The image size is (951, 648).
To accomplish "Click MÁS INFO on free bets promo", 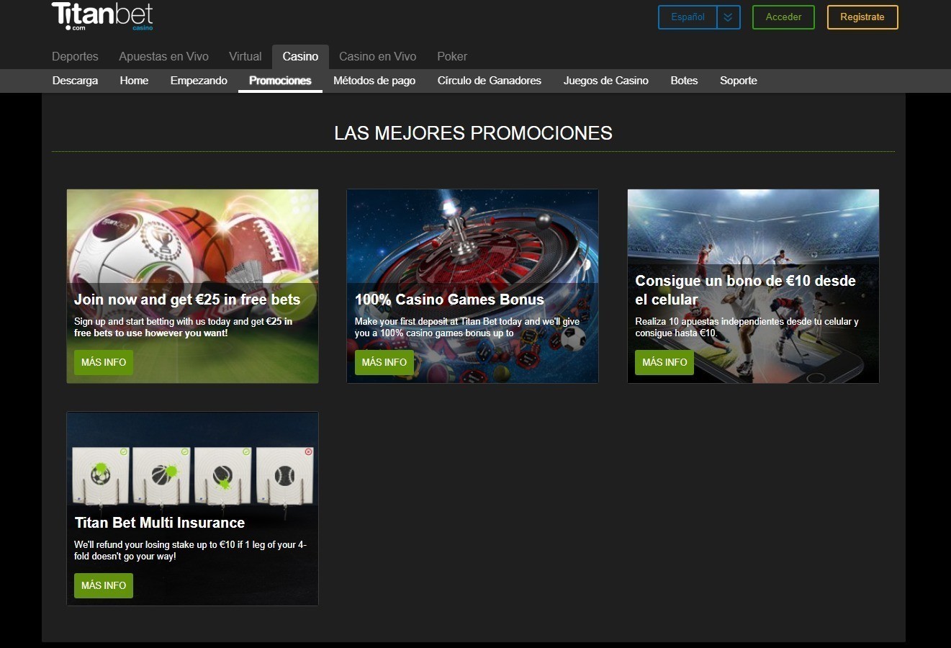I will [104, 362].
